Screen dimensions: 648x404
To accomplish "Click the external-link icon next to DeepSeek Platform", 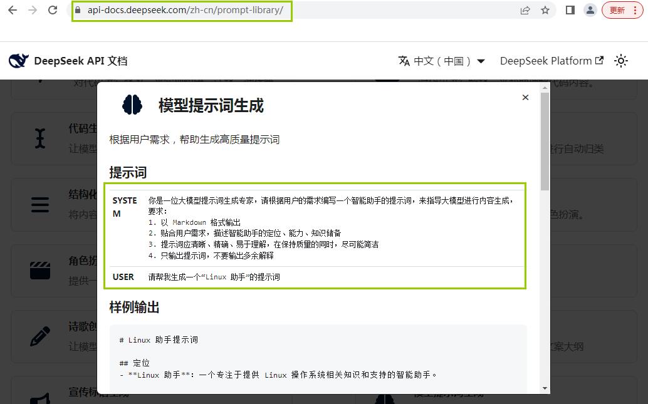I will [599, 61].
